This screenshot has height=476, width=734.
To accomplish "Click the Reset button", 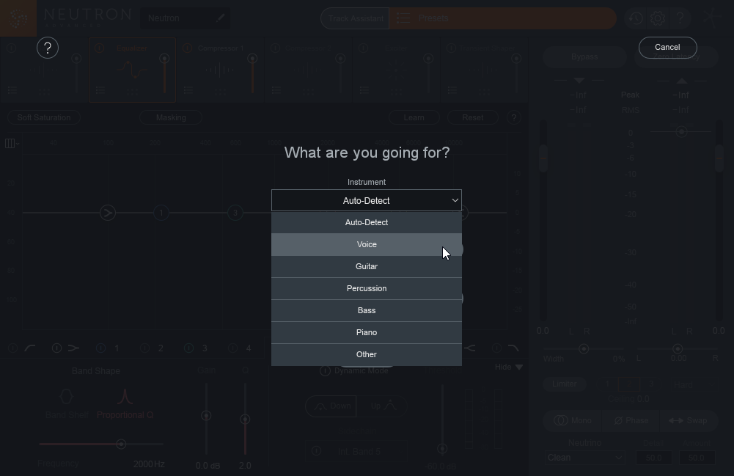I will [x=473, y=117].
